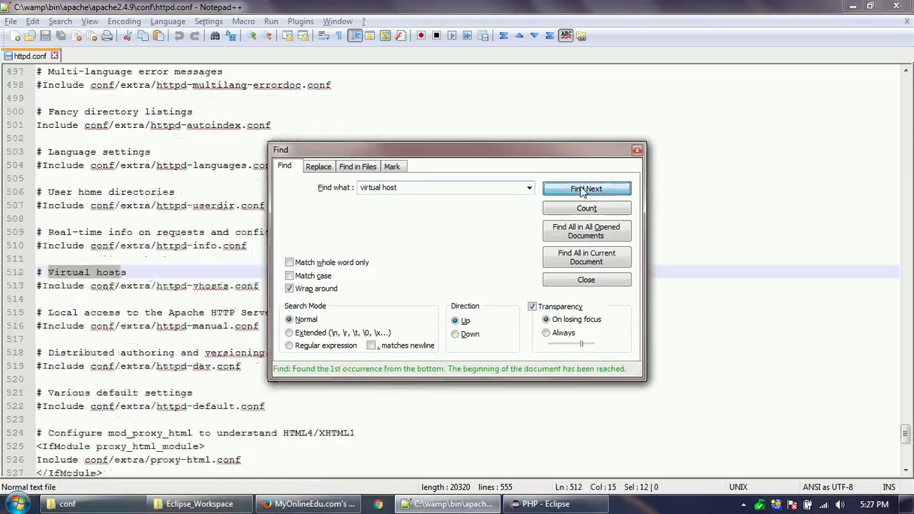Redo the edit via toolbar
914x514 pixels.
(x=194, y=36)
